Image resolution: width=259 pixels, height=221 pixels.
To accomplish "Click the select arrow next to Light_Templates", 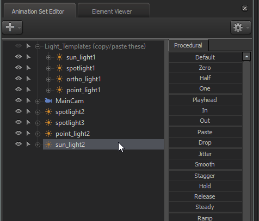I will [x=28, y=46].
